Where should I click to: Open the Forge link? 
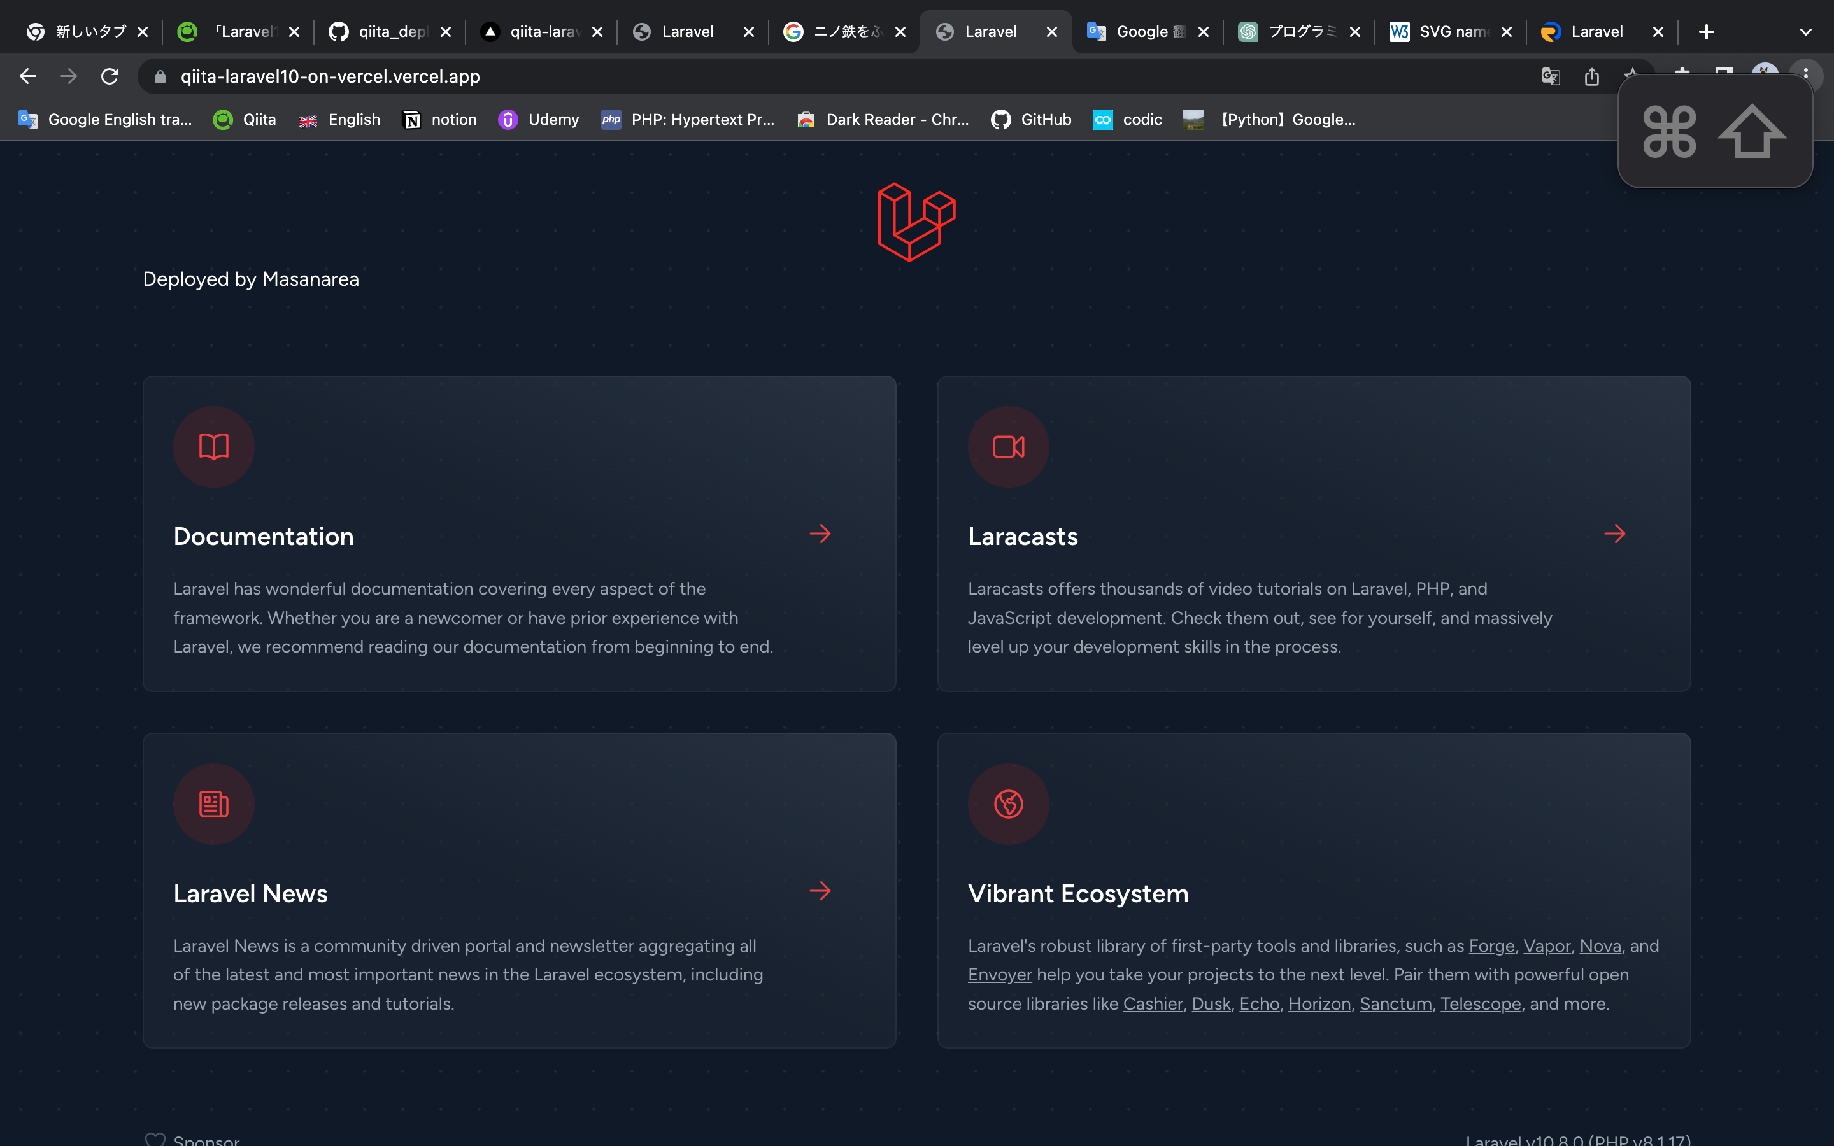tap(1491, 946)
